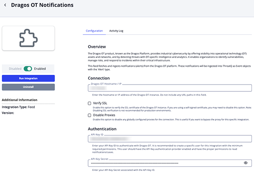This screenshot has width=254, height=173.
Task: Click the 'Integration Type: Feed' text
Action: [18, 107]
